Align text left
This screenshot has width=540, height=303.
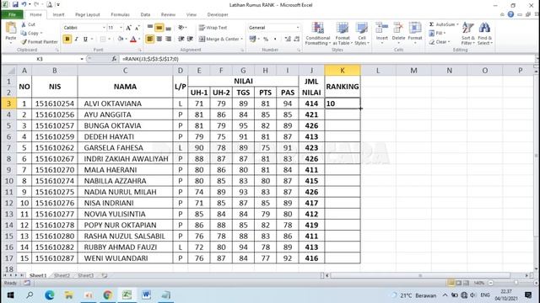(x=150, y=40)
